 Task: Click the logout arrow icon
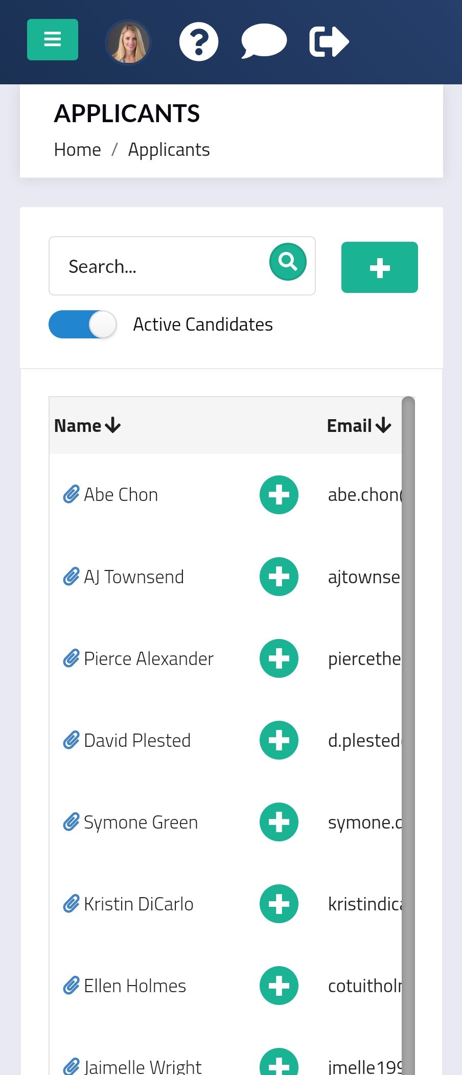pos(329,41)
